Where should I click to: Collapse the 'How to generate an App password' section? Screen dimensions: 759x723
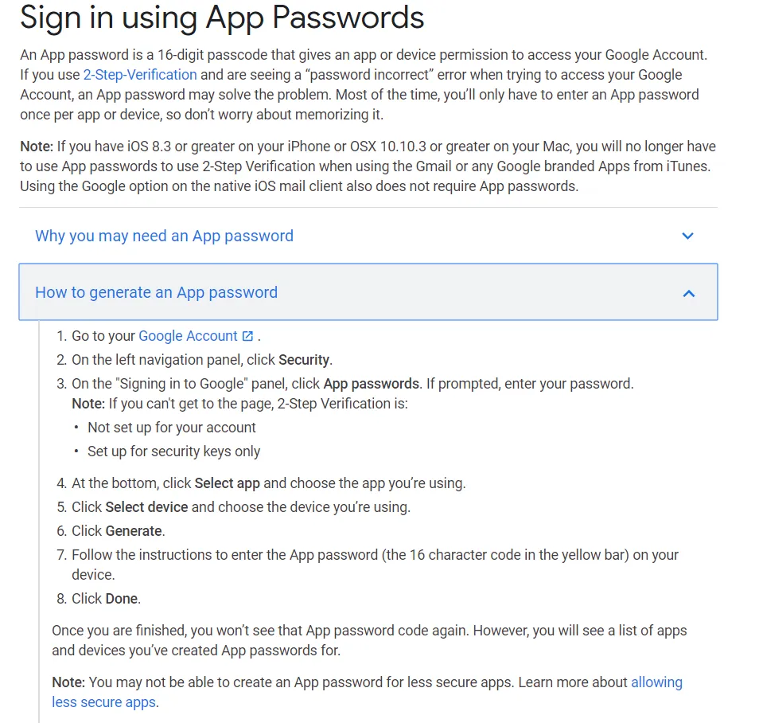pyautogui.click(x=368, y=291)
